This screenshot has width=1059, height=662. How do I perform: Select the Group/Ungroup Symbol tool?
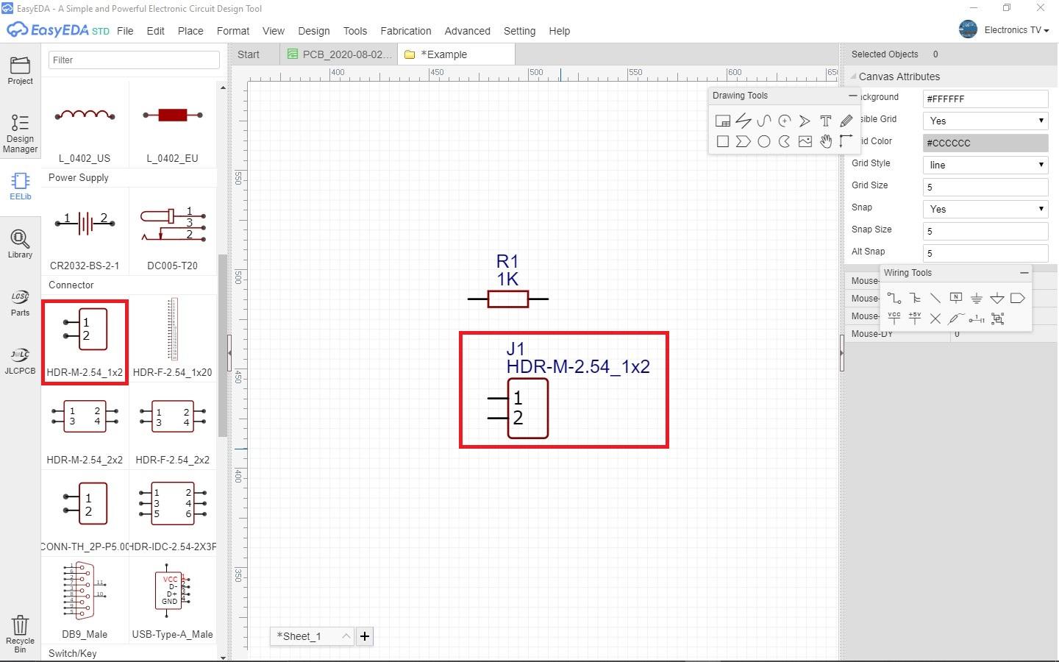tap(997, 318)
